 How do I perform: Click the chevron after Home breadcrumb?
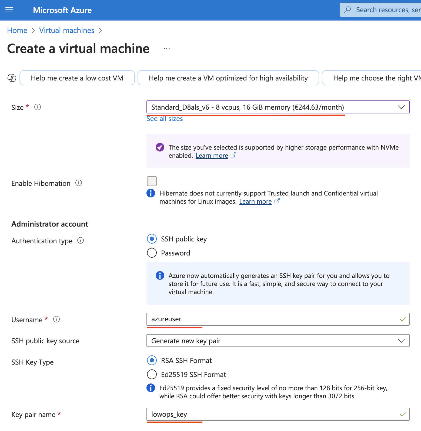pos(33,31)
